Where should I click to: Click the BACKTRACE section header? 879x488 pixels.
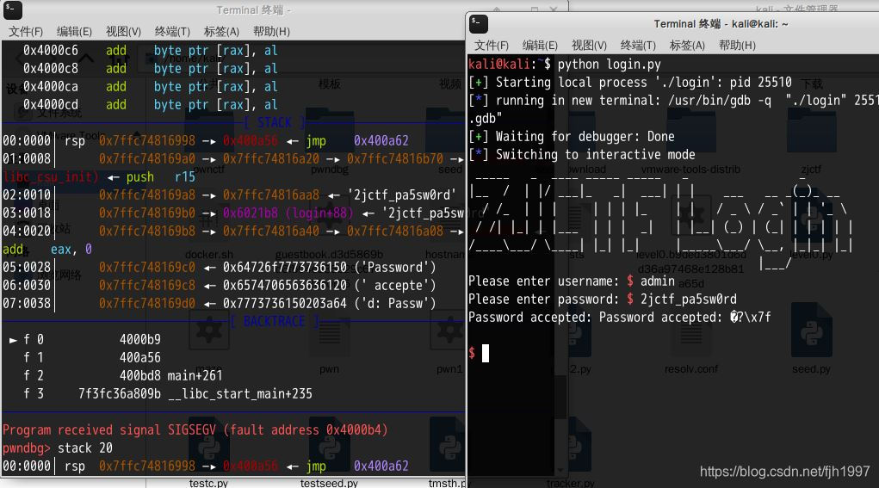coord(274,321)
